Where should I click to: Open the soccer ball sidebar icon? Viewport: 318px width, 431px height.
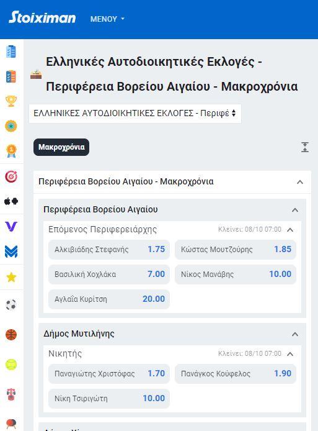(11, 304)
